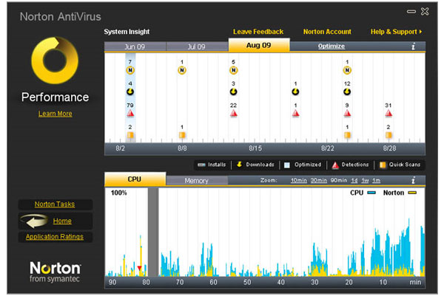Set zoom to 1m
This screenshot has width=444, height=296.
point(377,180)
